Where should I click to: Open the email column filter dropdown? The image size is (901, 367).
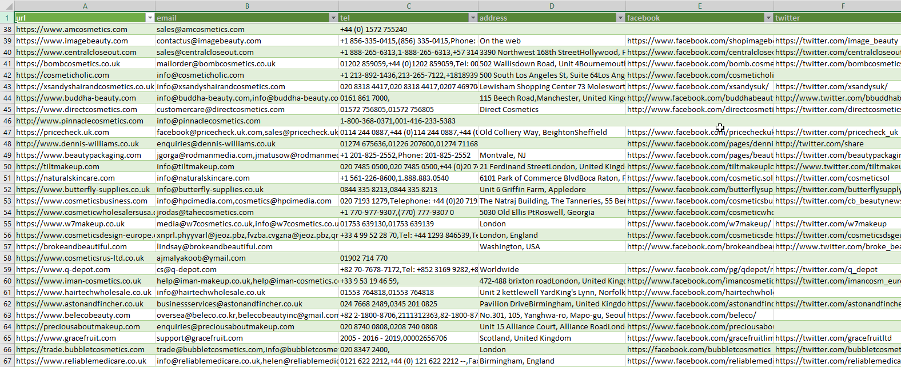333,18
